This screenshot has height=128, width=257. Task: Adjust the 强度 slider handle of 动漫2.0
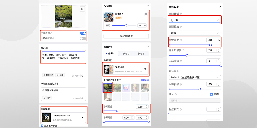pos(126,25)
